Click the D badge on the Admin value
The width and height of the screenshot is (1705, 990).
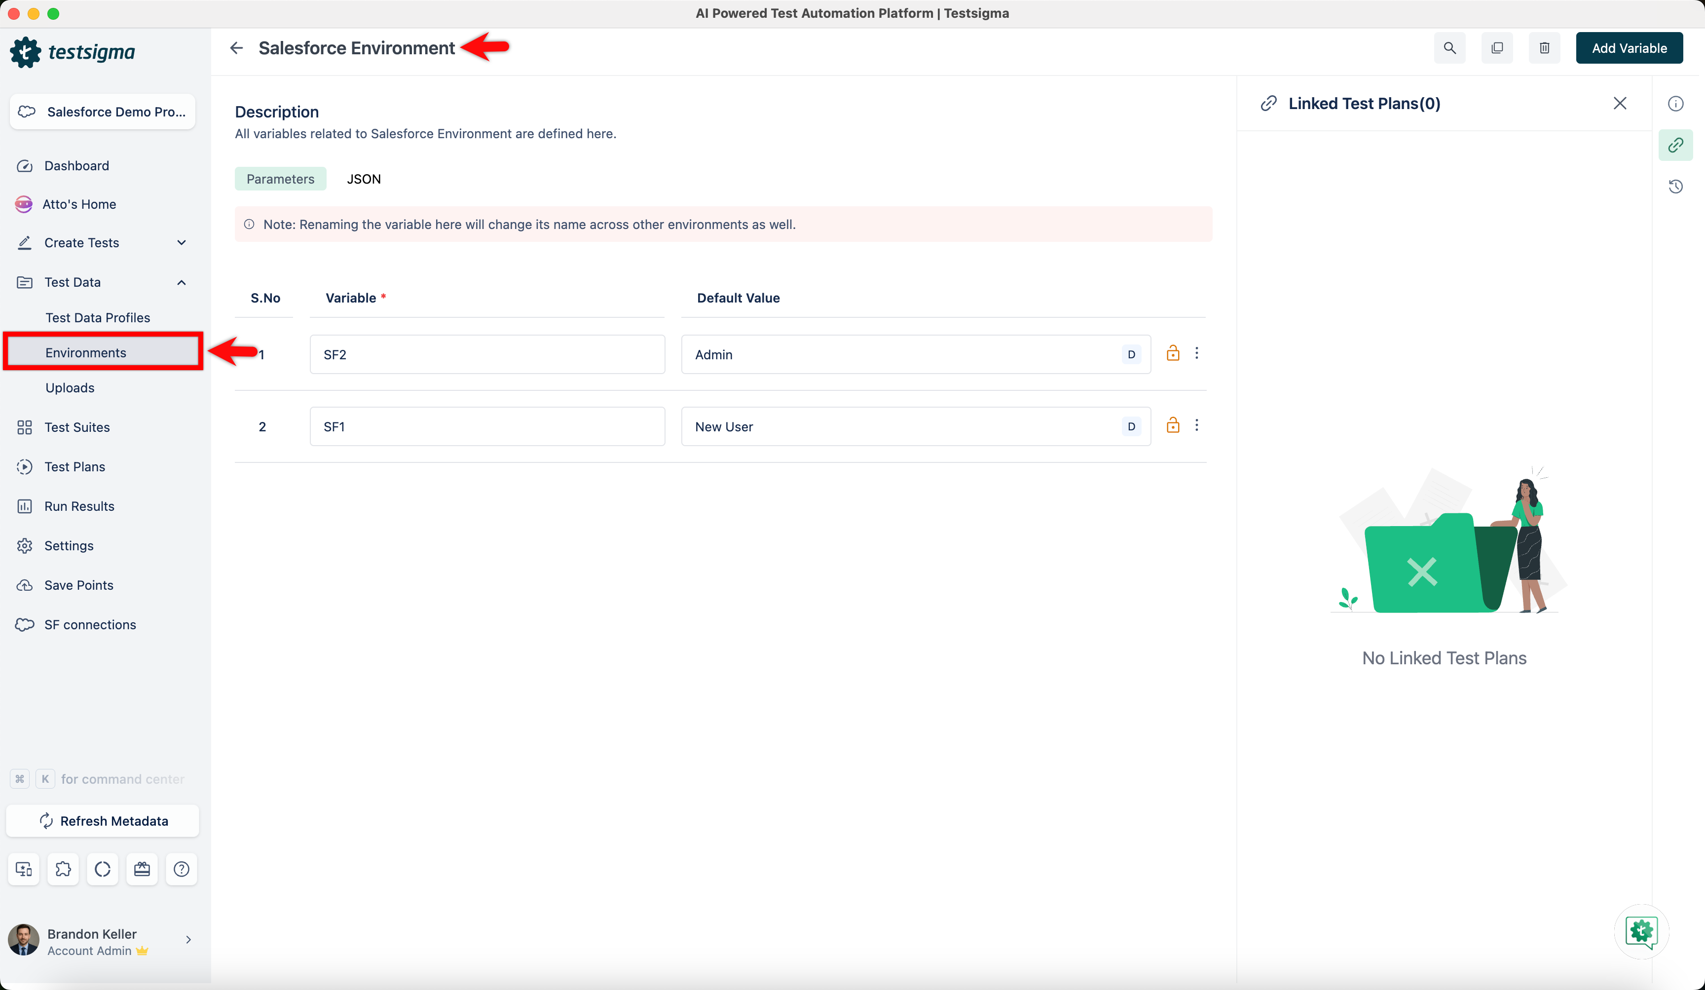click(1131, 354)
